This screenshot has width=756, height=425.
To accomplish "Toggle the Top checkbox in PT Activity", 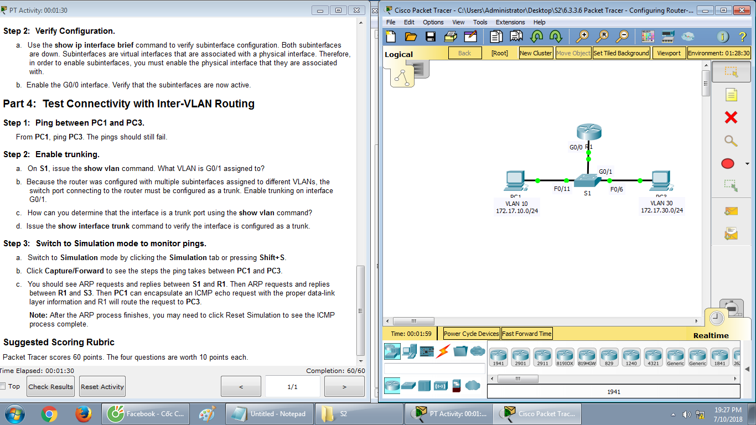I will [3, 386].
